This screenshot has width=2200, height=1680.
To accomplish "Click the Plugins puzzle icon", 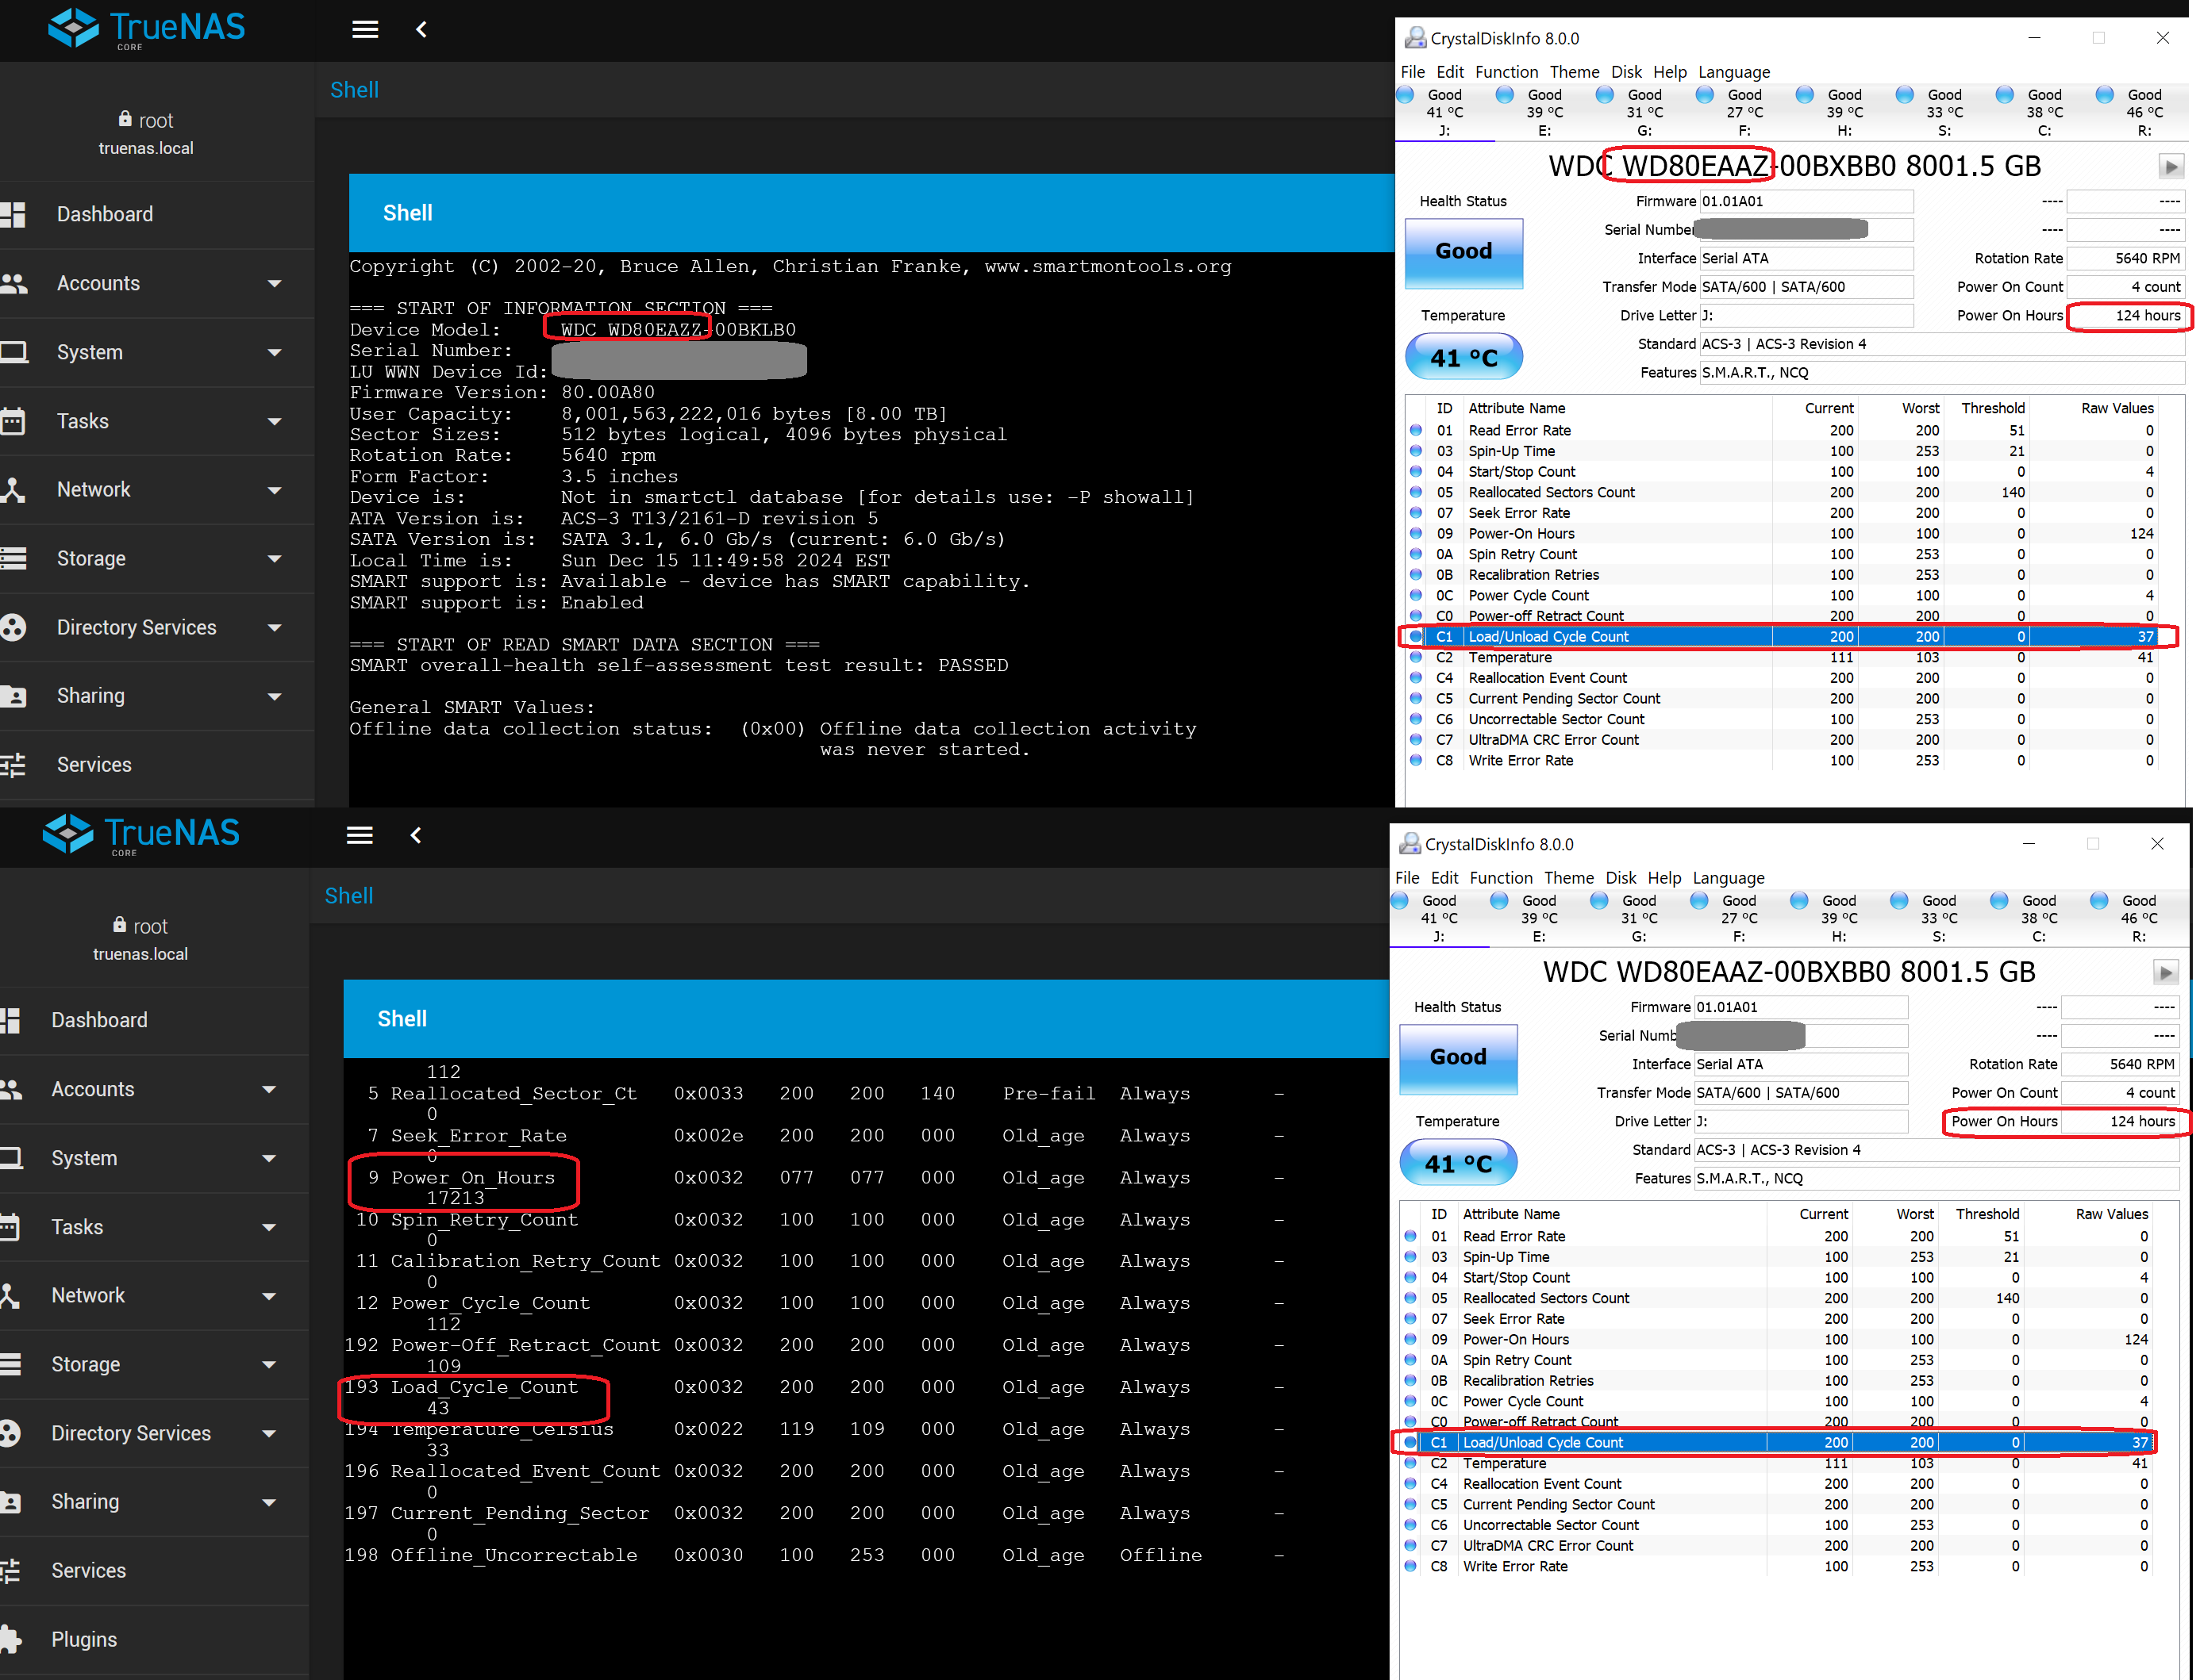I will pyautogui.click(x=10, y=1639).
